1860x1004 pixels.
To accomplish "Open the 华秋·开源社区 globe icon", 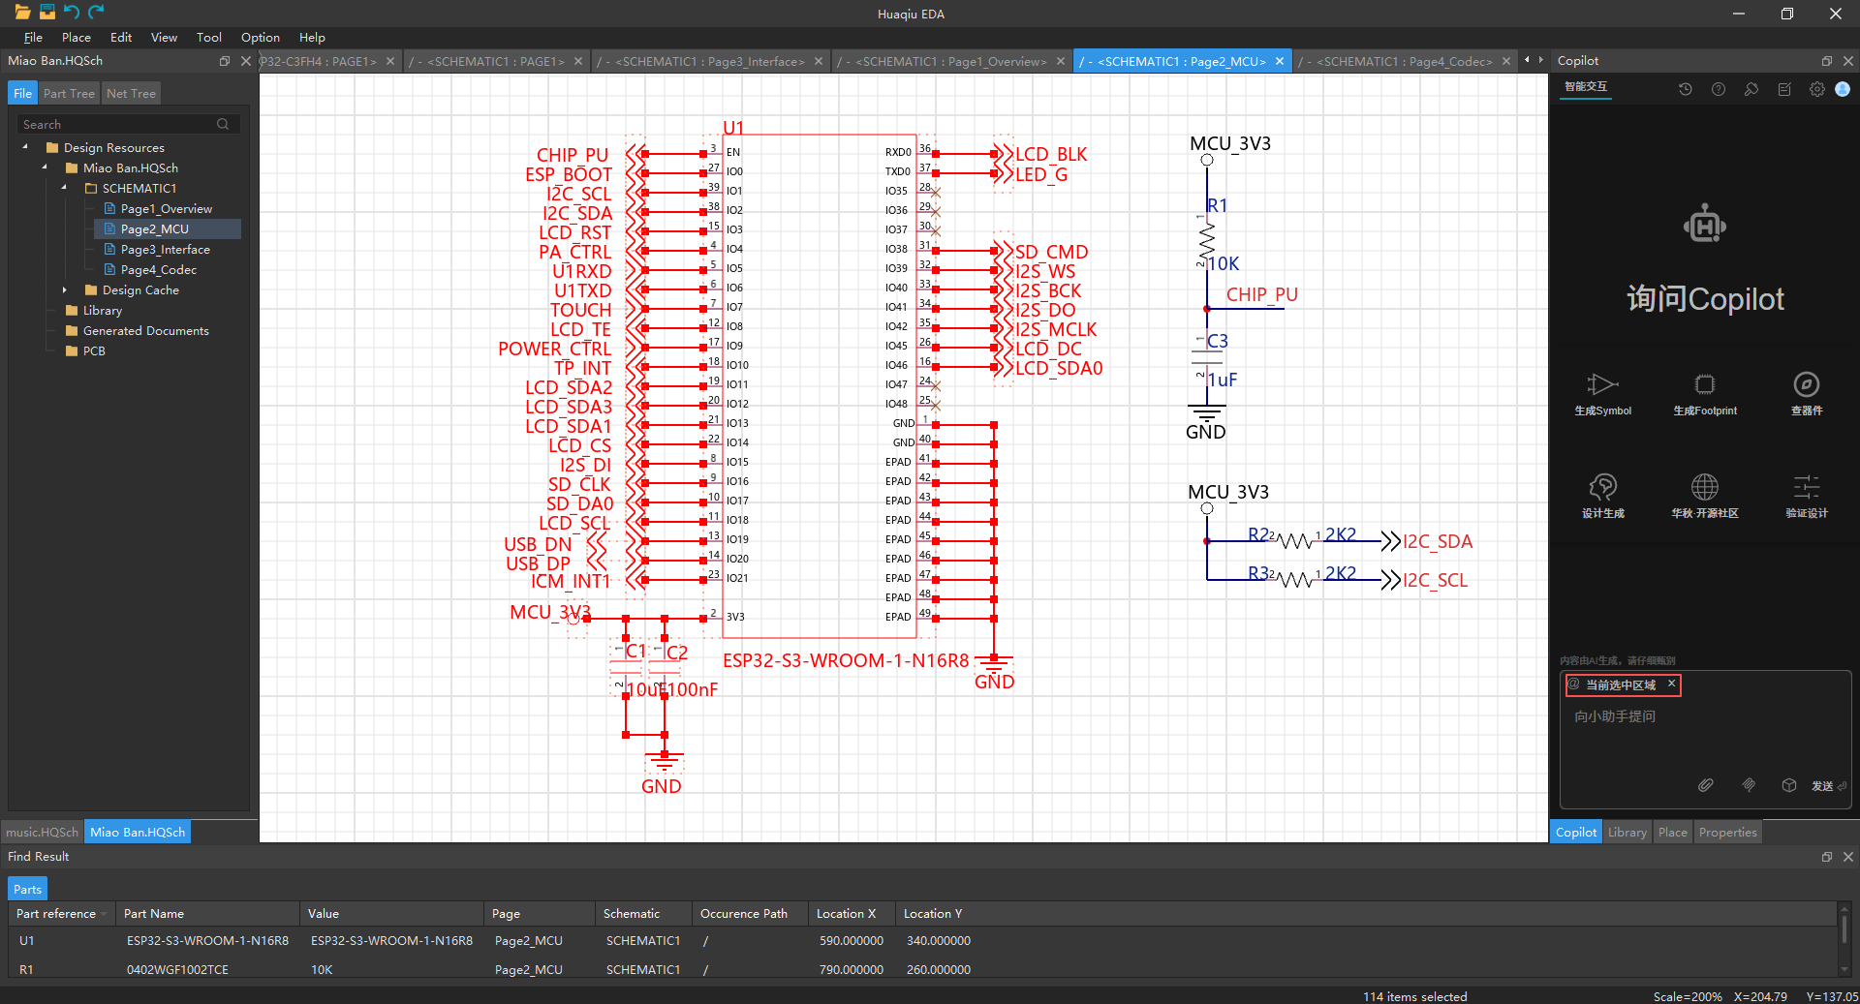I will tap(1705, 486).
